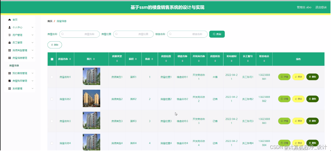Sort by 联系电话 column arrows
The width and height of the screenshot is (331, 152).
264,61
